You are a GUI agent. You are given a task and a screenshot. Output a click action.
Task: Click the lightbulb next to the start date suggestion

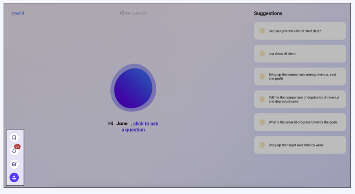click(262, 31)
